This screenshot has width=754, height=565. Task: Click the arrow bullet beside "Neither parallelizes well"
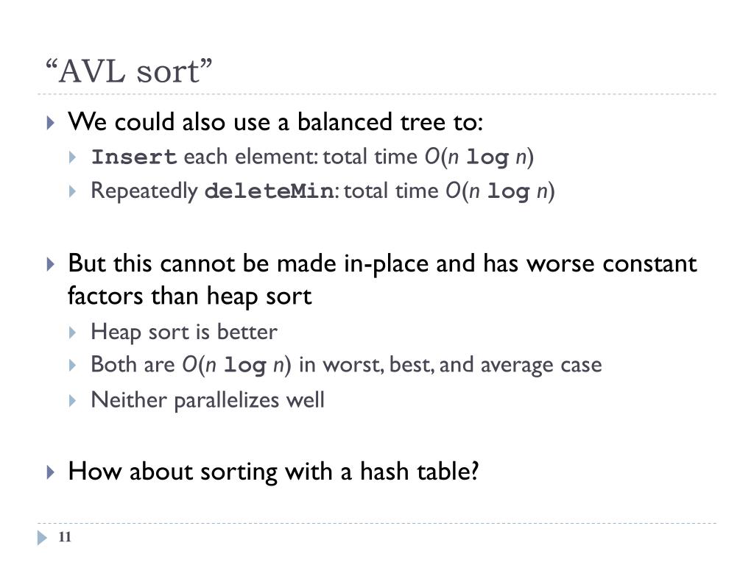tap(73, 400)
